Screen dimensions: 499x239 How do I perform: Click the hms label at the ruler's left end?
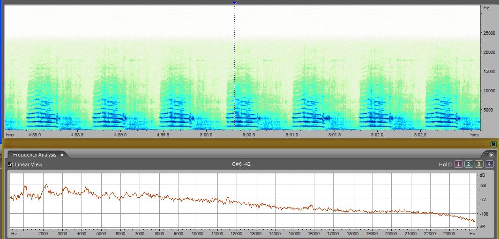click(x=10, y=134)
